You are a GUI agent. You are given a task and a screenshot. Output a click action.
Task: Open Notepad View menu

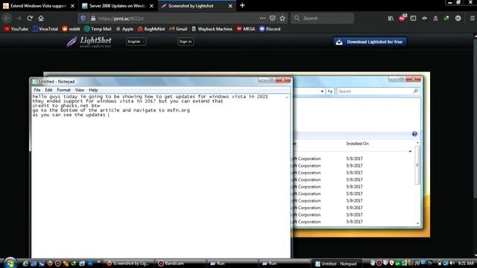80,90
